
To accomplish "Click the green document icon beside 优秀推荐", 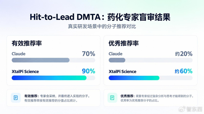I will [x=112, y=98].
